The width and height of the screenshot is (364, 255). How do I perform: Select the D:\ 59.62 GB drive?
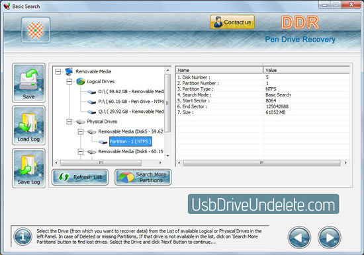pos(131,92)
